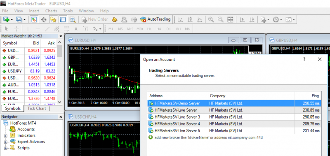The image size is (330, 156).
Task: Click the Ping column header
Action: pyautogui.click(x=308, y=96)
